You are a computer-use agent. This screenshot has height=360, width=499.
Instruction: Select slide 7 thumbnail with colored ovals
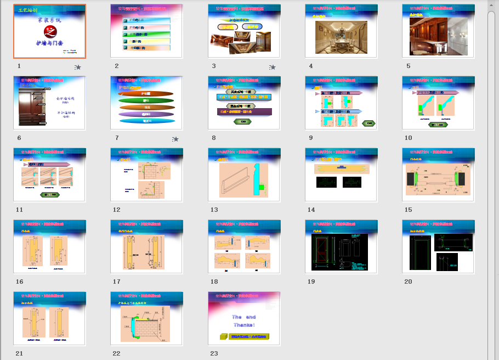pos(146,103)
